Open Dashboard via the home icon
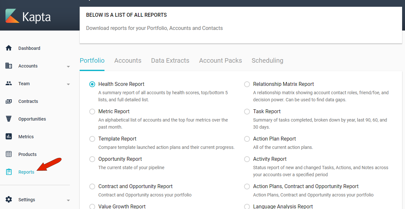 [x=9, y=48]
